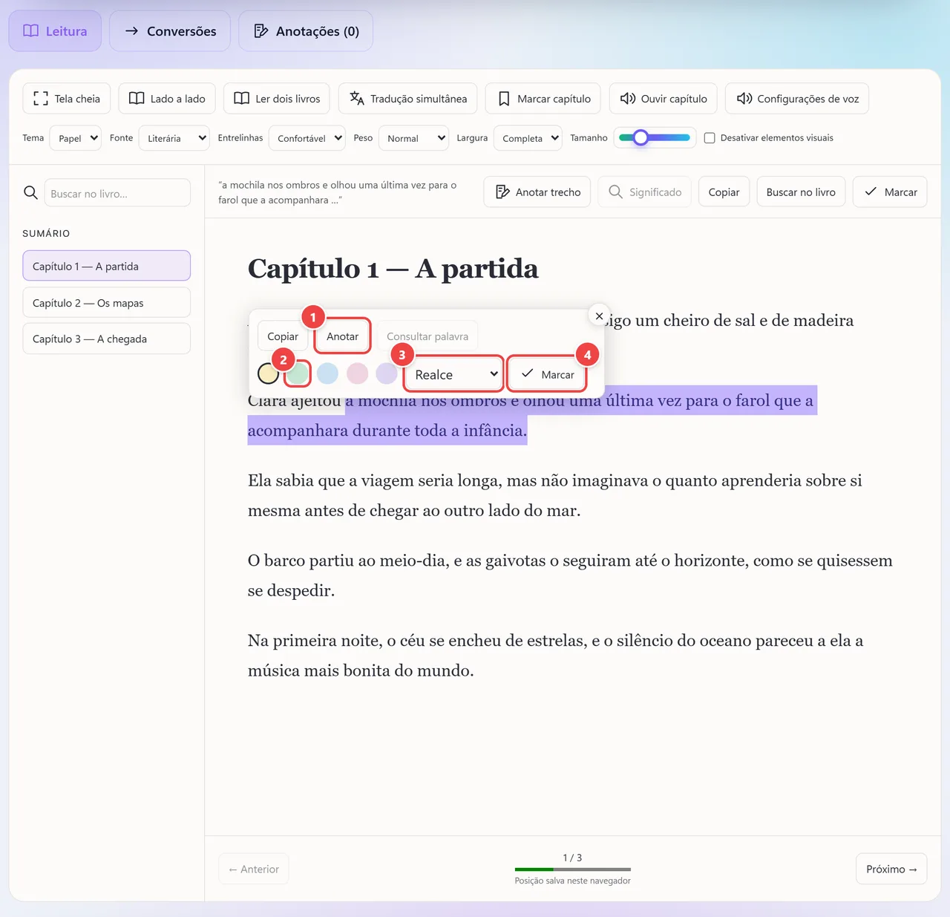Viewport: 950px width, 917px height.
Task: Open the Realce style dropdown
Action: point(454,374)
